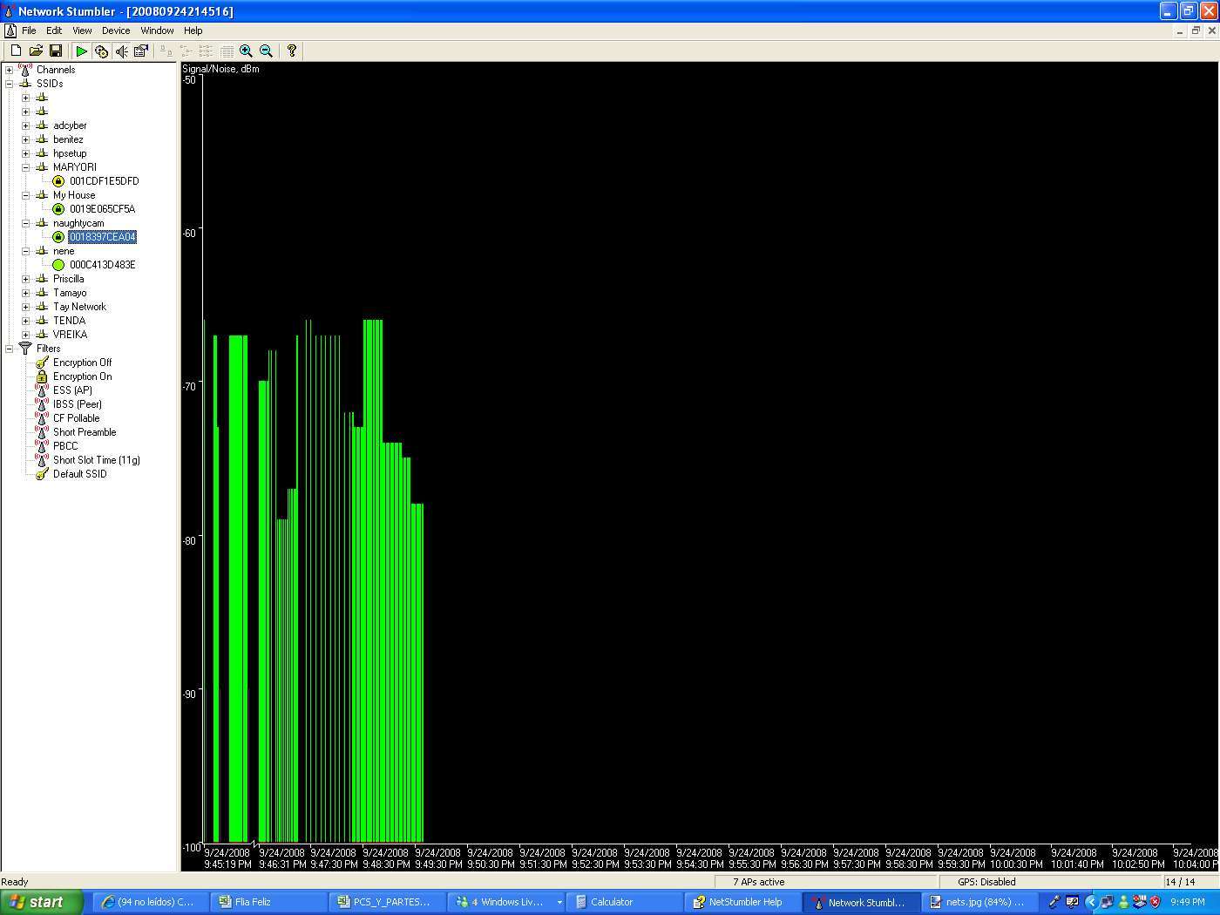The width and height of the screenshot is (1220, 915).
Task: Switch to Flia Feliz taskbar window
Action: point(268,902)
